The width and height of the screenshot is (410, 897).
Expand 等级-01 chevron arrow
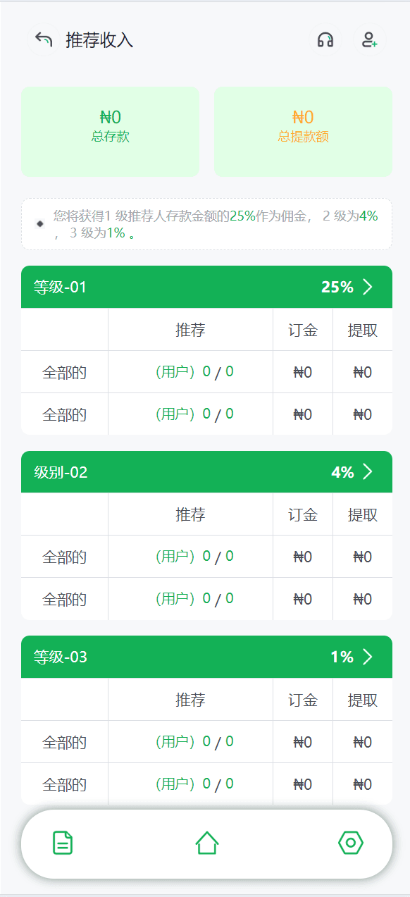pos(367,287)
